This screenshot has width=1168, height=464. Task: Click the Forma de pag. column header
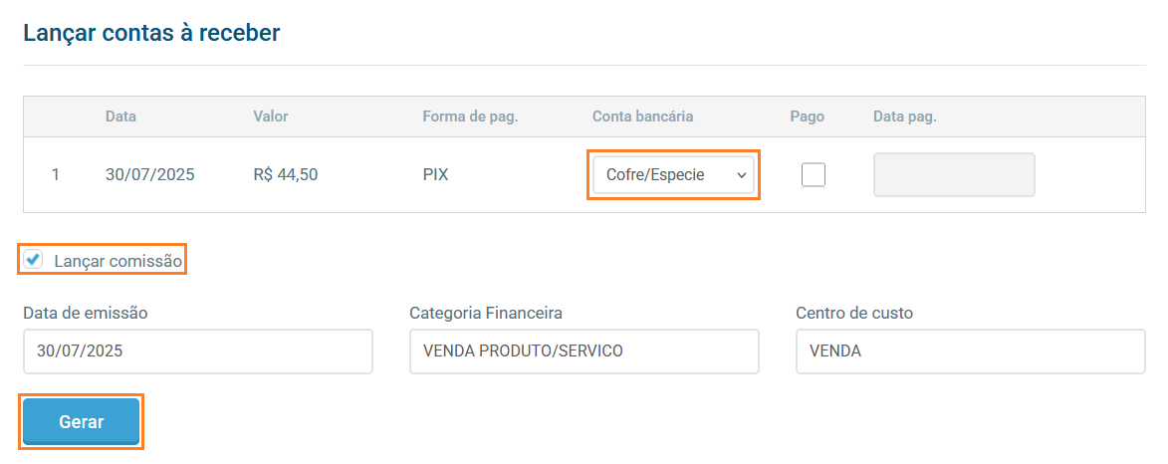[470, 116]
